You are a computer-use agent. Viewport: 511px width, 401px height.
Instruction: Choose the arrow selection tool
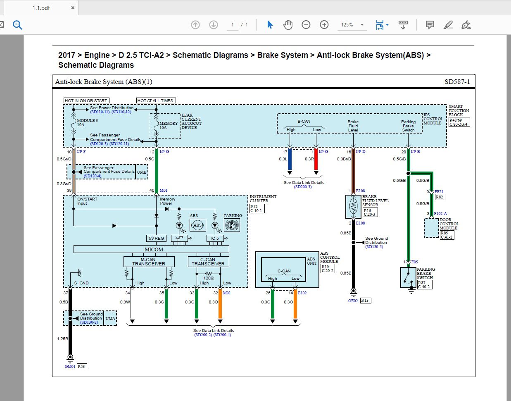click(x=270, y=25)
